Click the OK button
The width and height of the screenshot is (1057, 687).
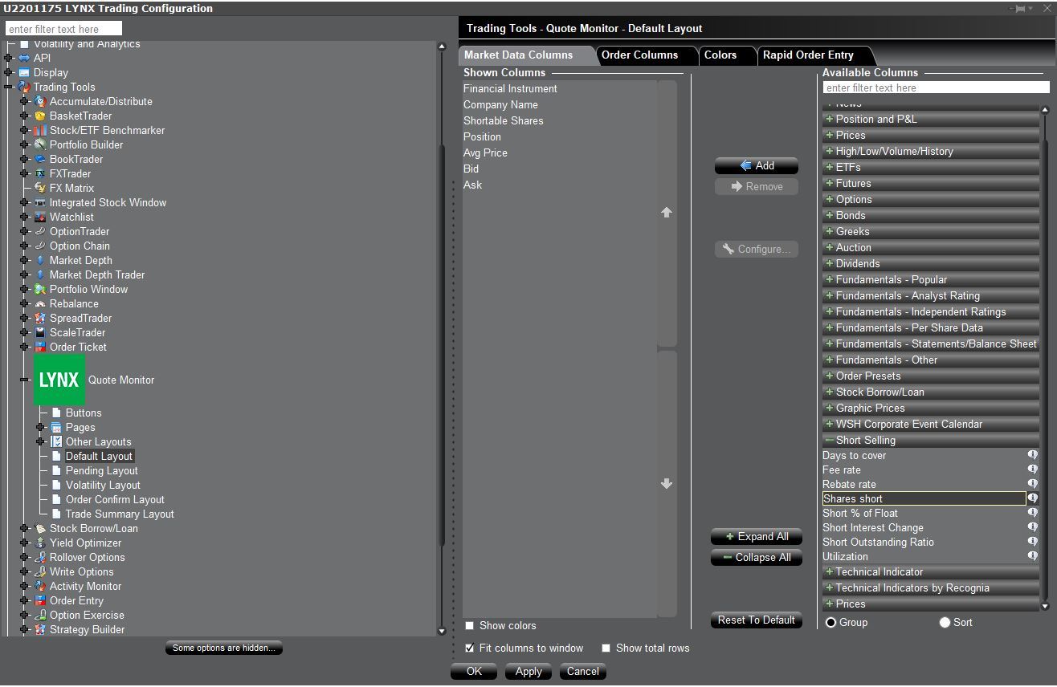[x=474, y=672]
